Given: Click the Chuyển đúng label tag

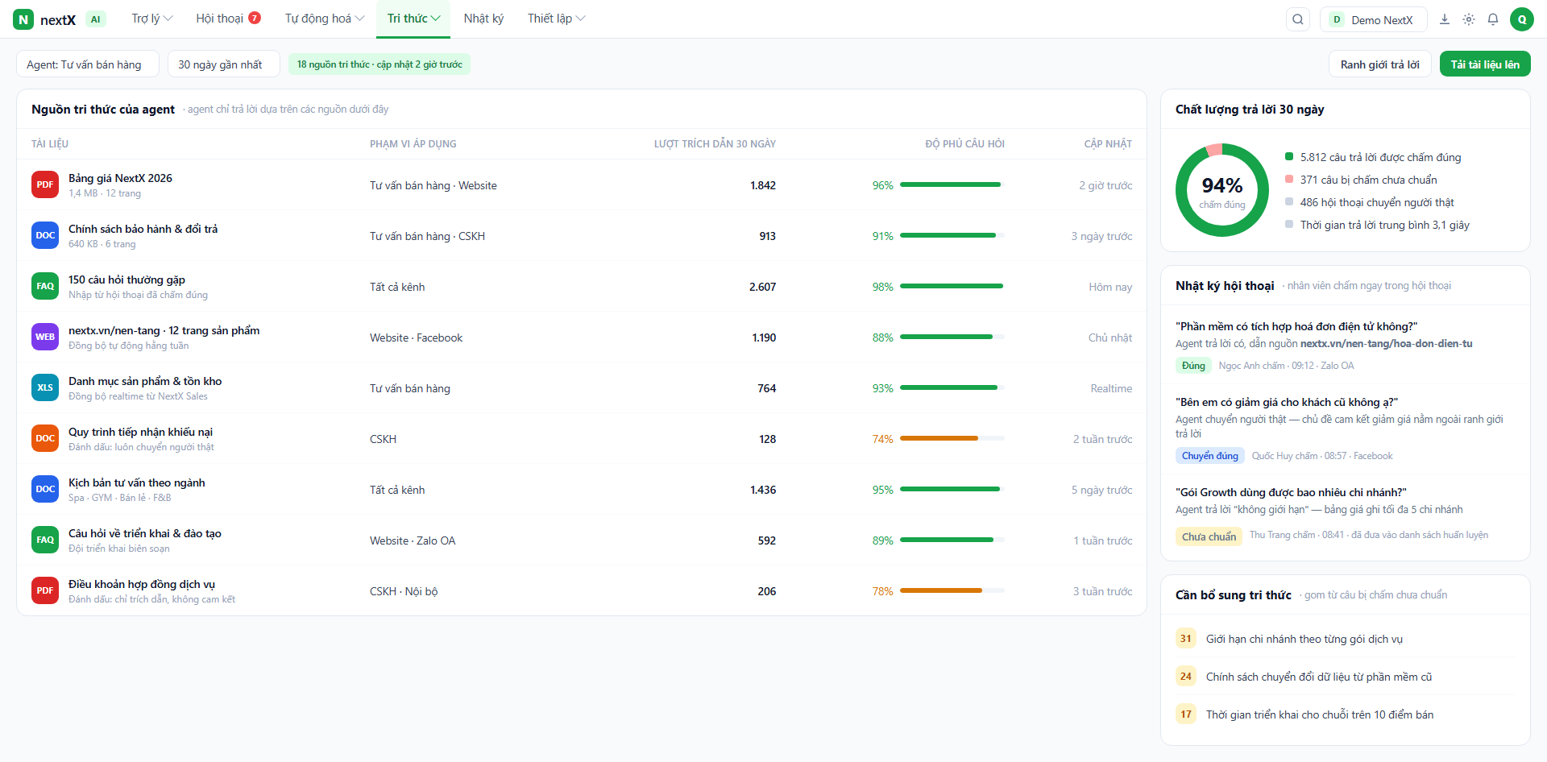Looking at the screenshot, I should pos(1209,456).
